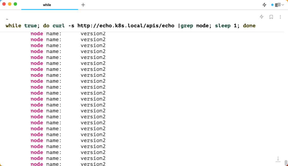Image resolution: width=288 pixels, height=166 pixels.
Task: Click the 'grep' keyword in the command
Action: [187, 25]
